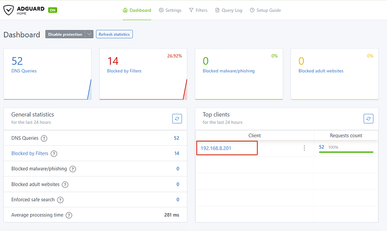Screen dimensions: 387x231
Task: Click help icon beside Blocked adult websites row
Action: click(65, 184)
